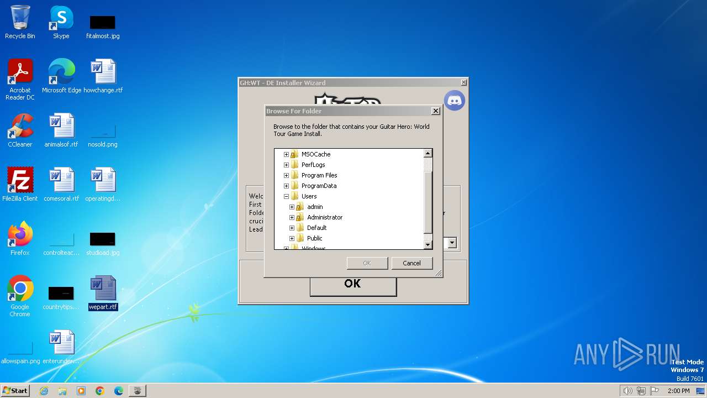Select admin user folder

click(x=315, y=207)
